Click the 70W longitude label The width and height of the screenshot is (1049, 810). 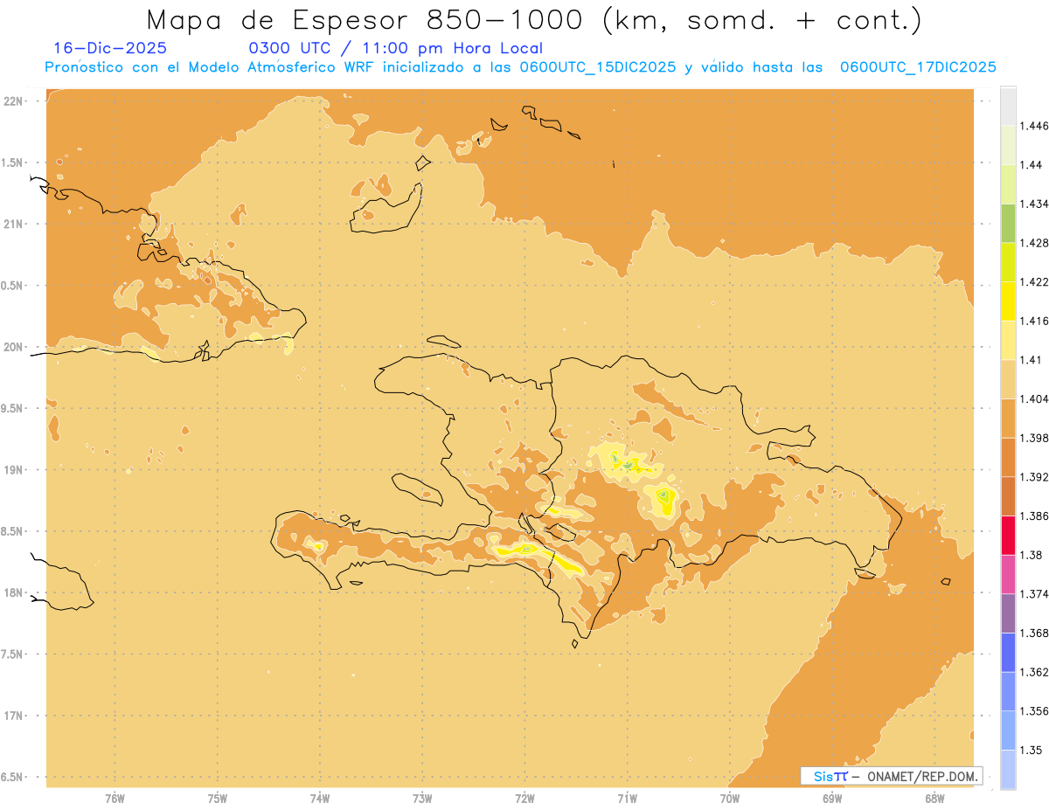point(730,799)
